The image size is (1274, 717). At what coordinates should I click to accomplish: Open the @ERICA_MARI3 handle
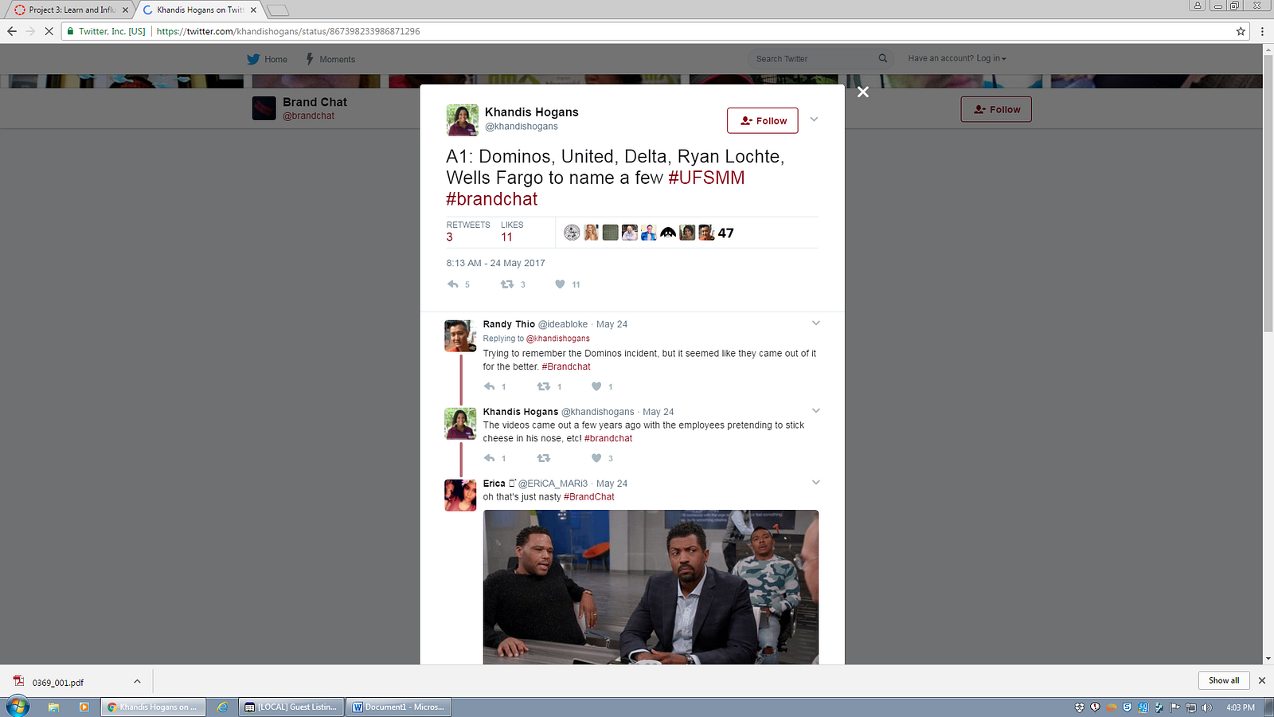[x=553, y=484]
